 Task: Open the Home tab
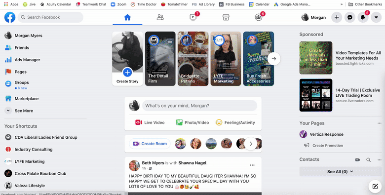click(x=127, y=17)
